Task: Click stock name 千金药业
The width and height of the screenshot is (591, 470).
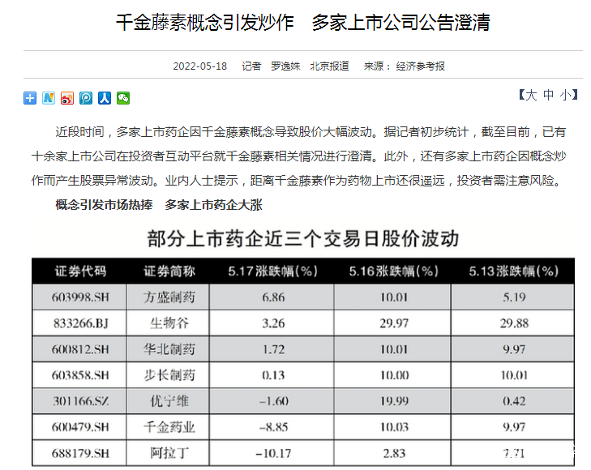Action: [x=169, y=427]
